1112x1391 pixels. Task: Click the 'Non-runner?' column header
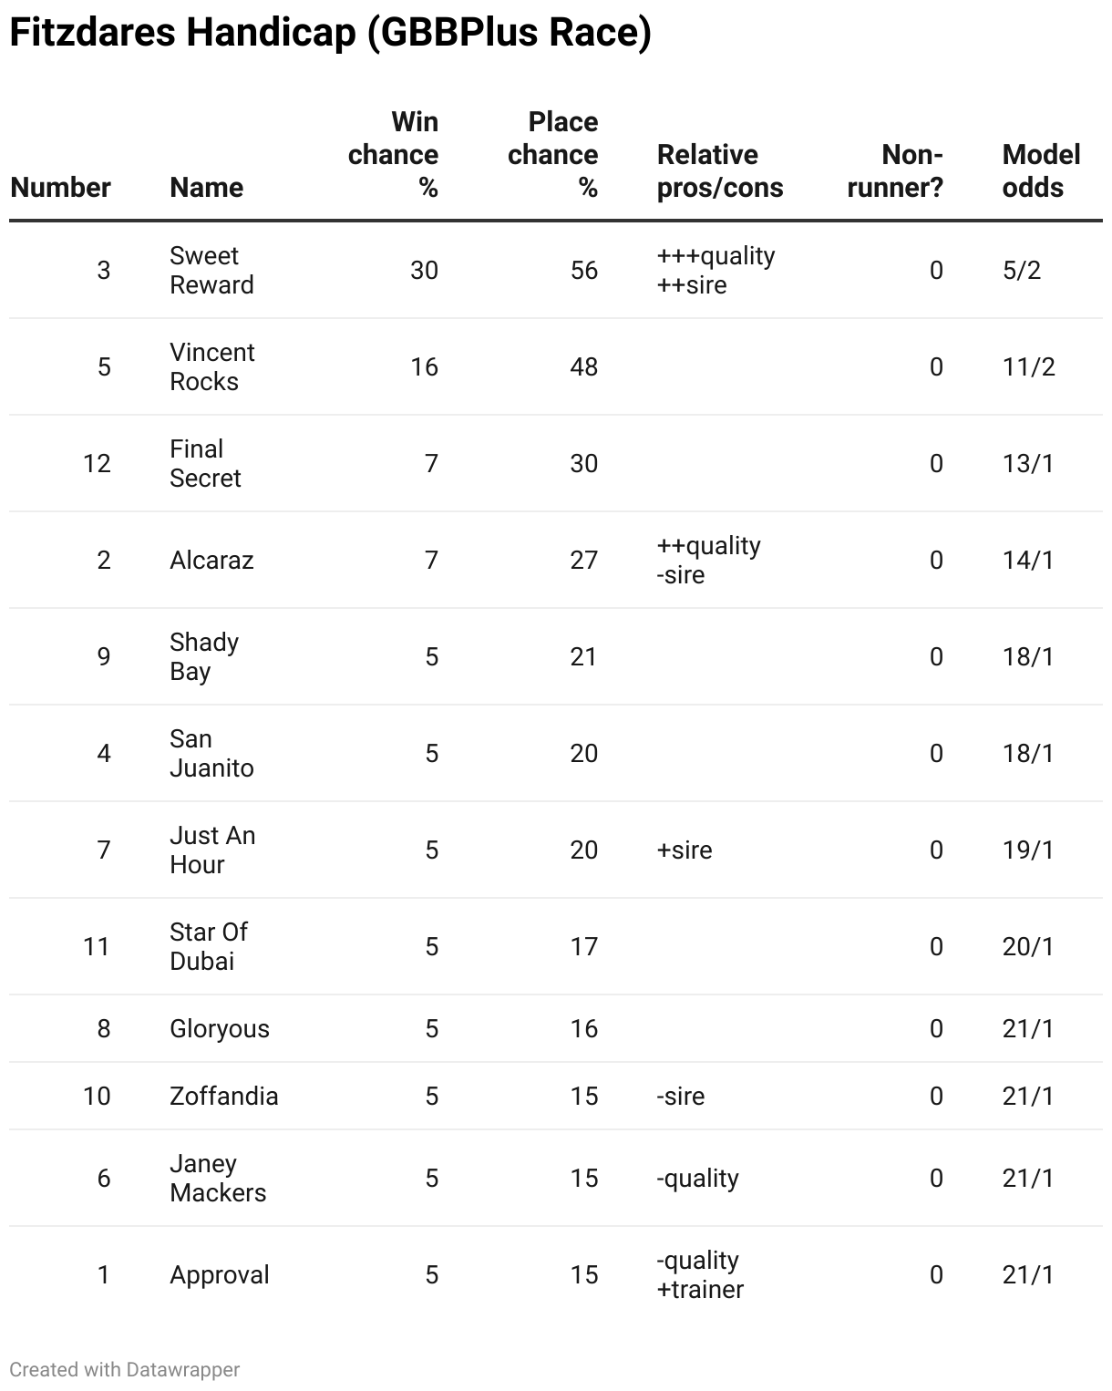[895, 170]
